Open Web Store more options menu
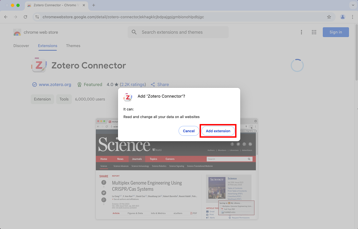This screenshot has width=358, height=229. click(x=301, y=32)
